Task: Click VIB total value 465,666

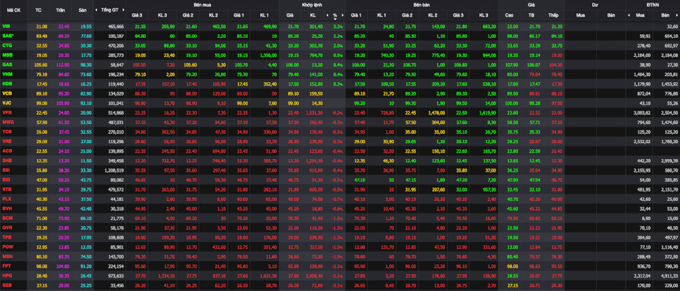Action: [116, 27]
